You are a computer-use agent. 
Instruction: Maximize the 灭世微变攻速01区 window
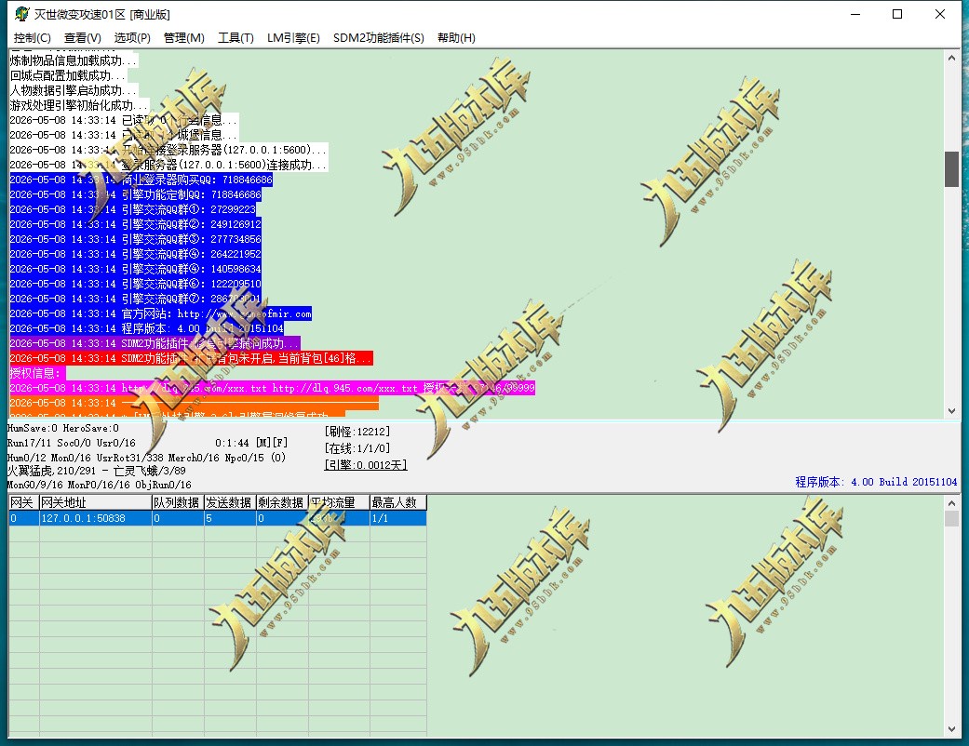pos(897,14)
